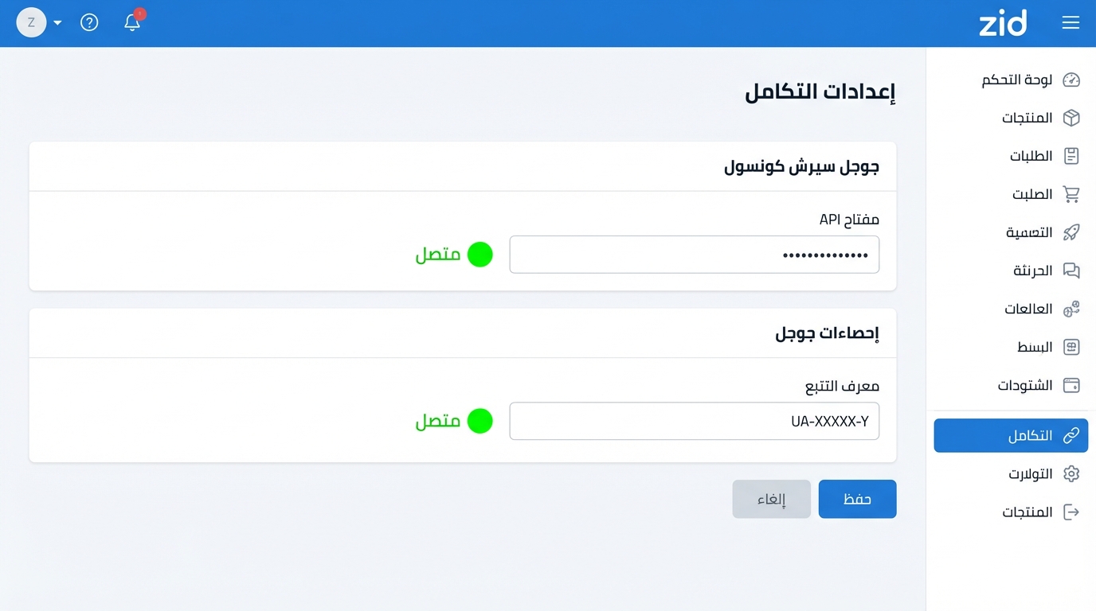Screen dimensions: 1096x611
Task: Click the chat bubbles sidebar icon
Action: [1071, 270]
